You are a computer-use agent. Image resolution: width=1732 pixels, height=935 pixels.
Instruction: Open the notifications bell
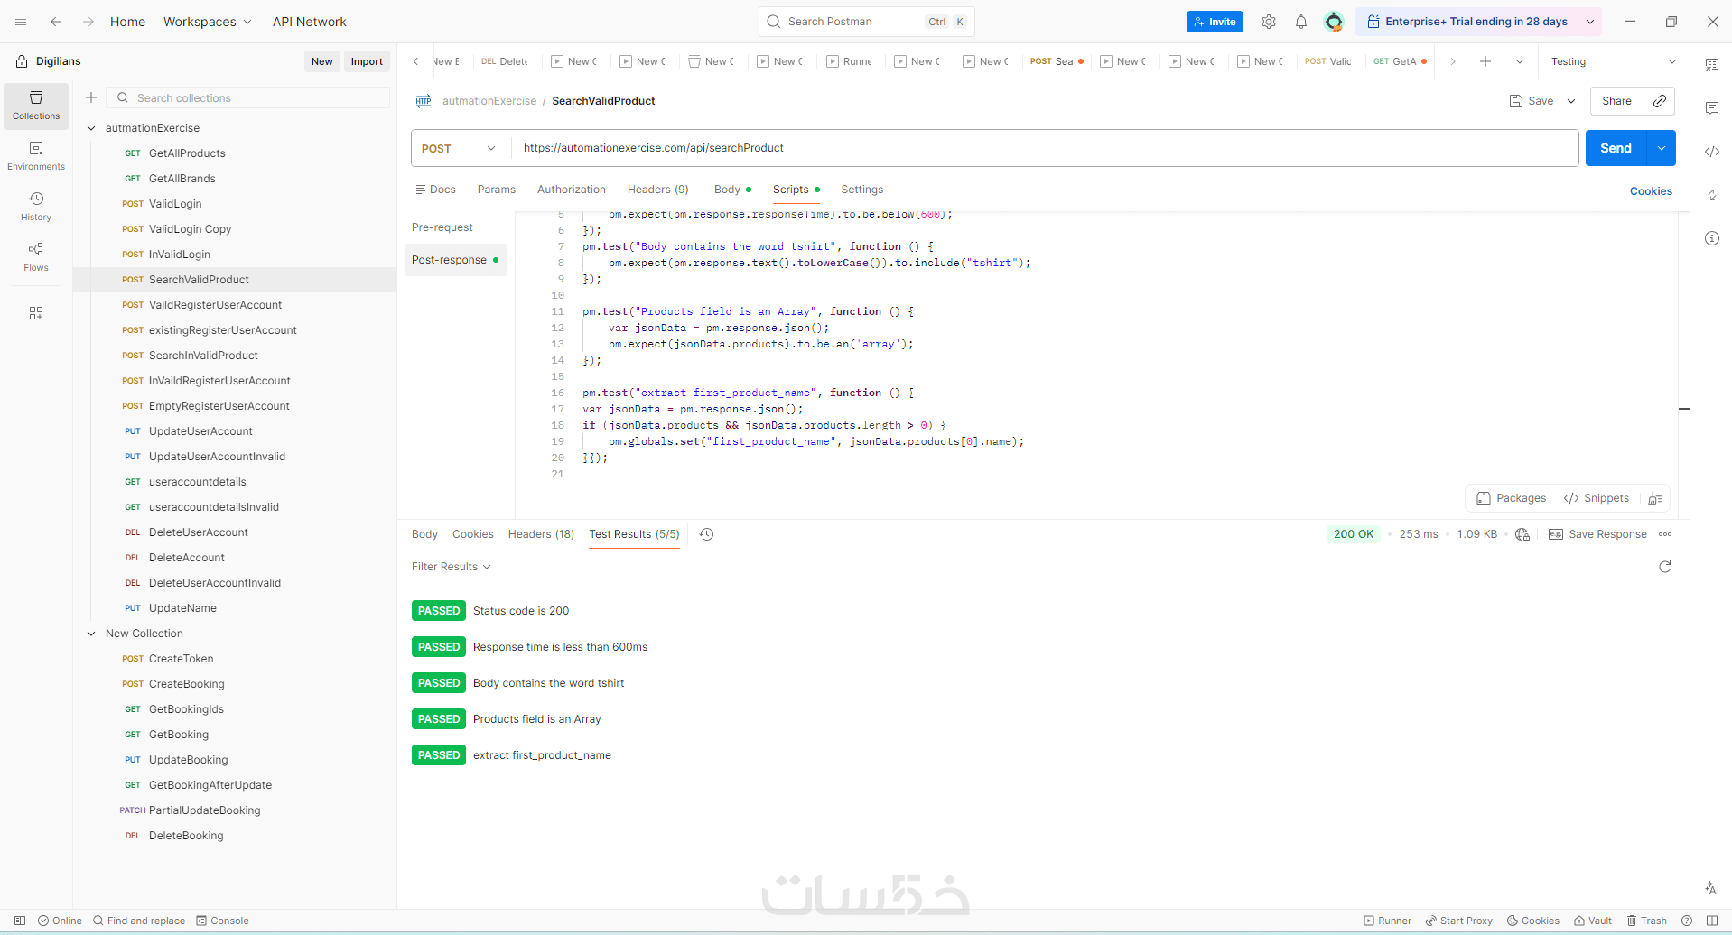pyautogui.click(x=1301, y=22)
